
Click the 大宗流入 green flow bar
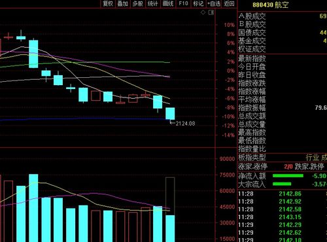(x=282, y=184)
